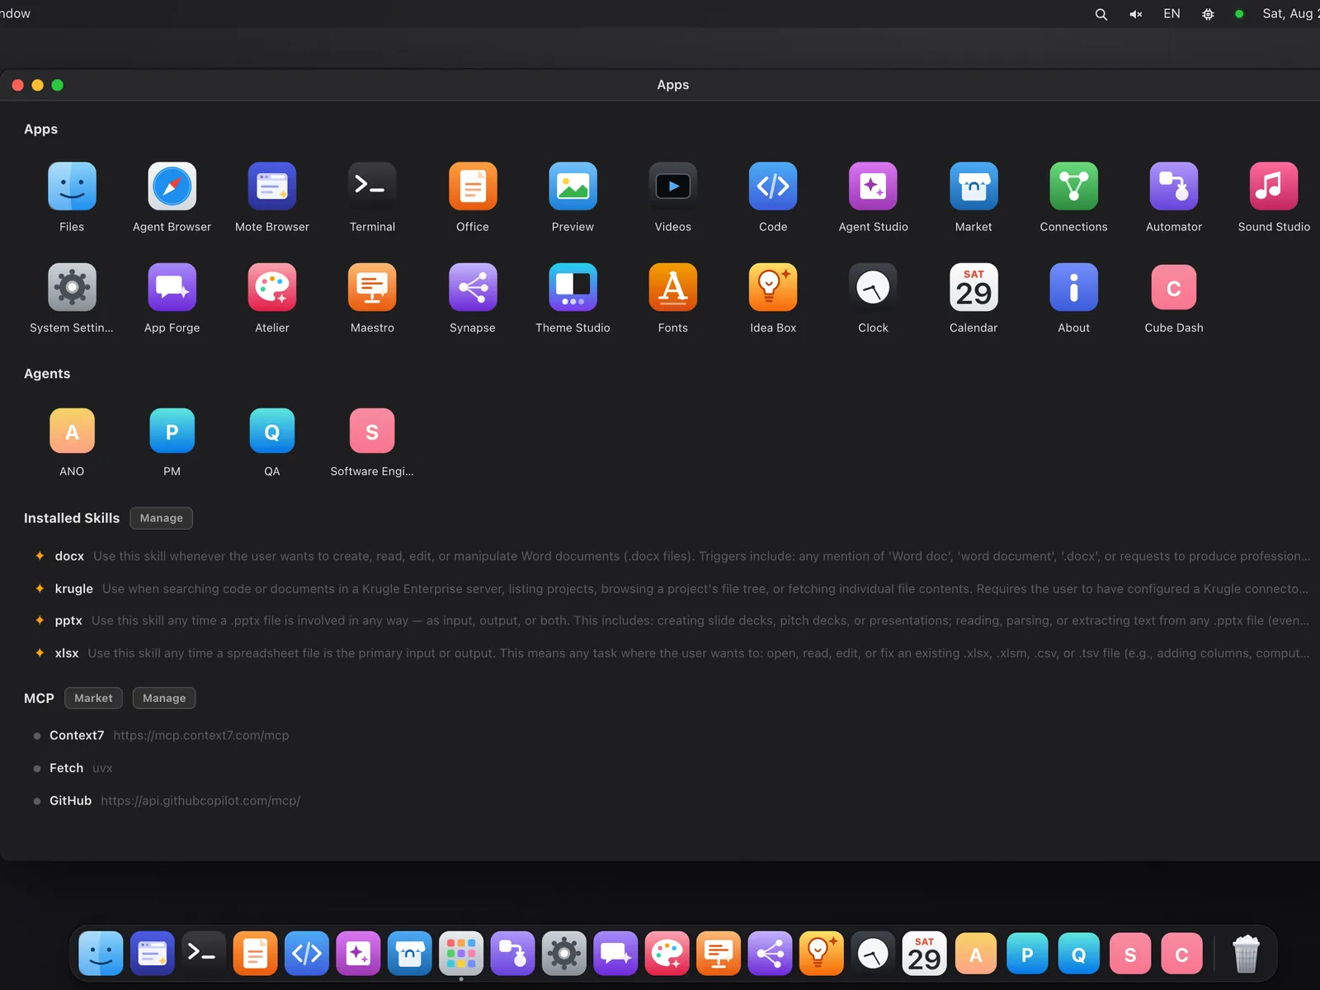The width and height of the screenshot is (1320, 990).
Task: Open the Theme Studio app icon
Action: [573, 287]
